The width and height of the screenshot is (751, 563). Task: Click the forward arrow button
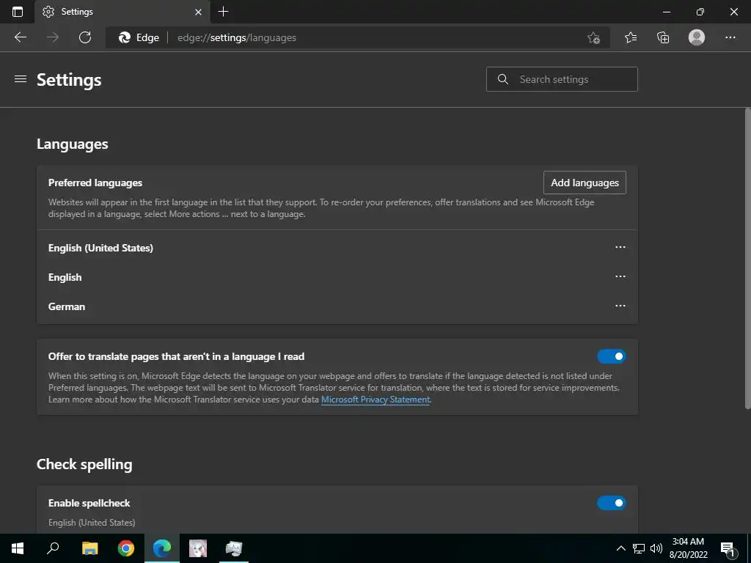(53, 37)
